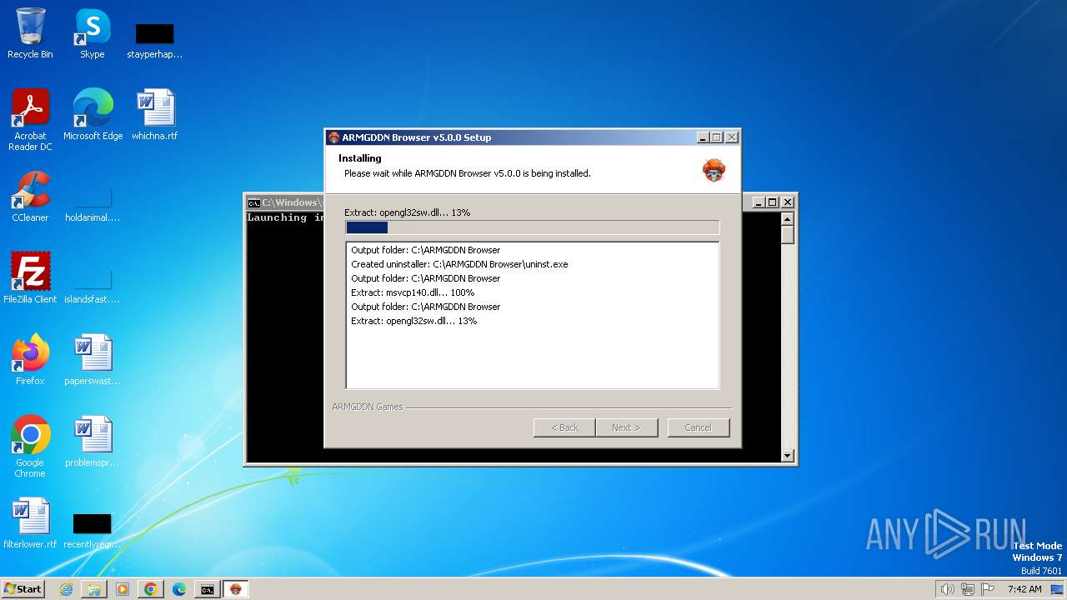The width and height of the screenshot is (1067, 600).
Task: Open the Skype desktop shortcut
Action: coord(92,33)
